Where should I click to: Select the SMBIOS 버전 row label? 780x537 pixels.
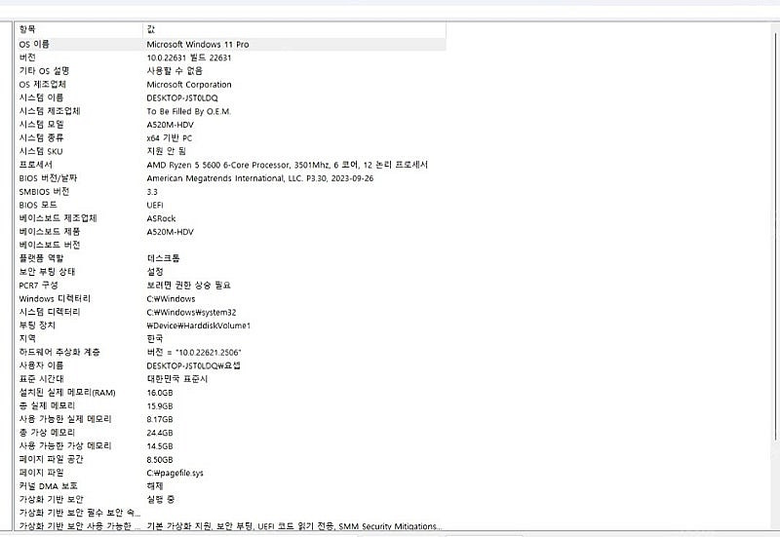[44, 191]
